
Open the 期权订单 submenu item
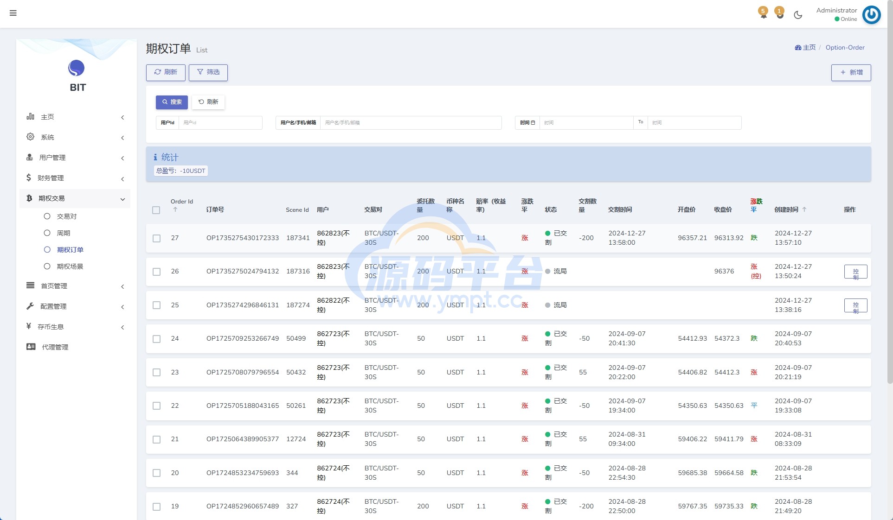pos(70,250)
